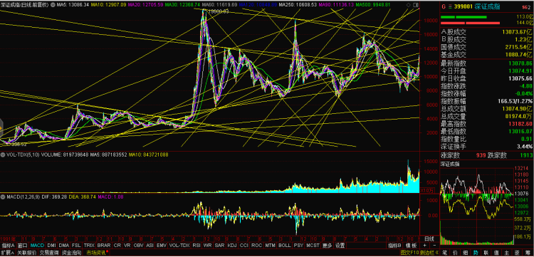Zoom out chart with the minus button

(x=434, y=246)
